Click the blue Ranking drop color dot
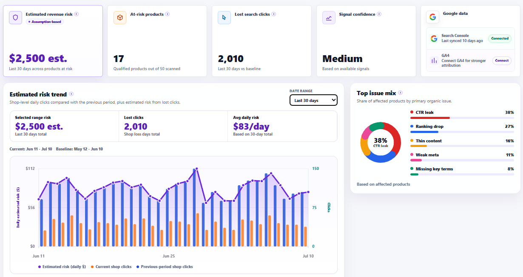This screenshot has width=523, height=277. coord(412,126)
